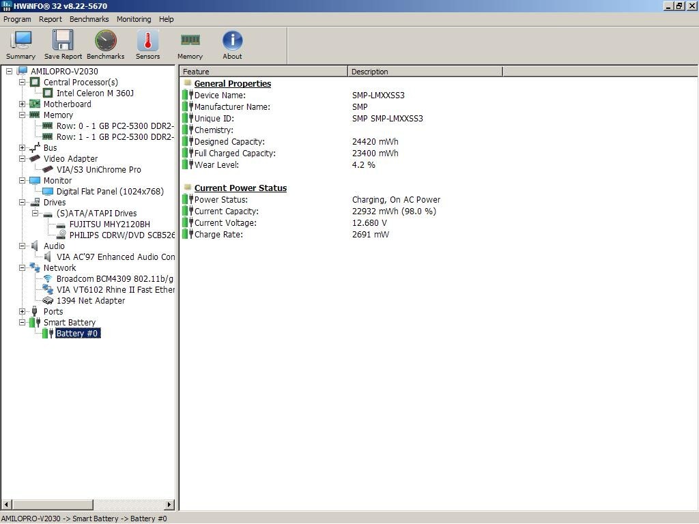Viewport: 699px width, 524px height.
Task: Select Row: 0 - 1 GB PC2-5300 memory
Action: click(115, 126)
